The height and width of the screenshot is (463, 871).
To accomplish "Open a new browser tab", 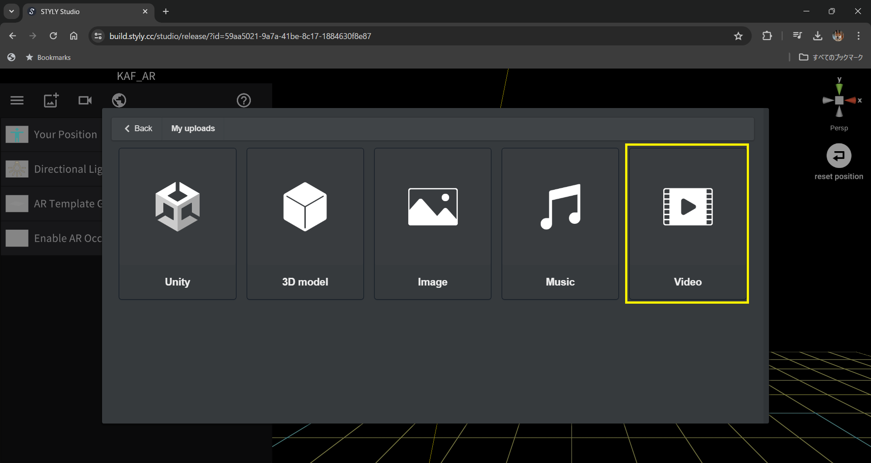I will [x=166, y=11].
